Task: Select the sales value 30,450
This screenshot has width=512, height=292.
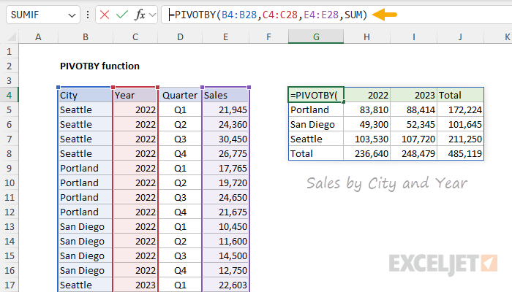Action: pos(225,139)
